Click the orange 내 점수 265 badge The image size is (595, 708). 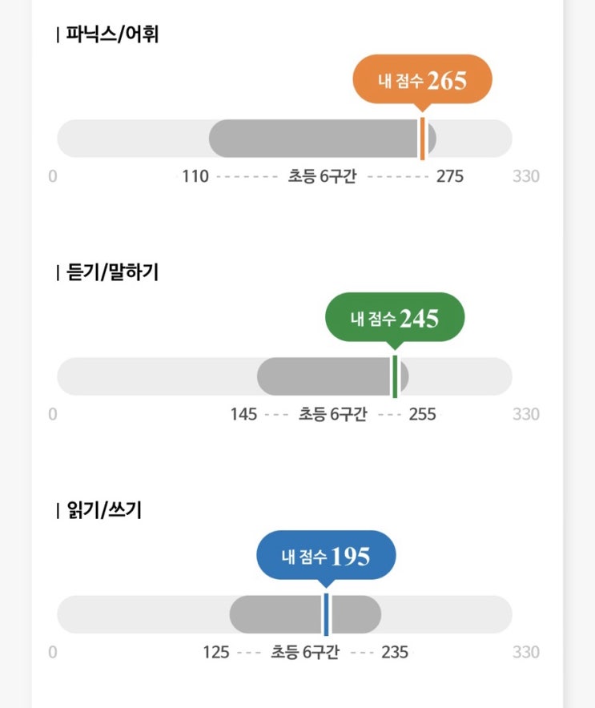tap(422, 81)
